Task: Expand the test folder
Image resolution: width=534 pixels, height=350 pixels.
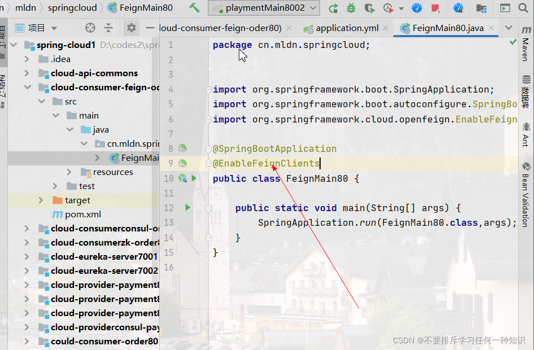Action: (55, 186)
